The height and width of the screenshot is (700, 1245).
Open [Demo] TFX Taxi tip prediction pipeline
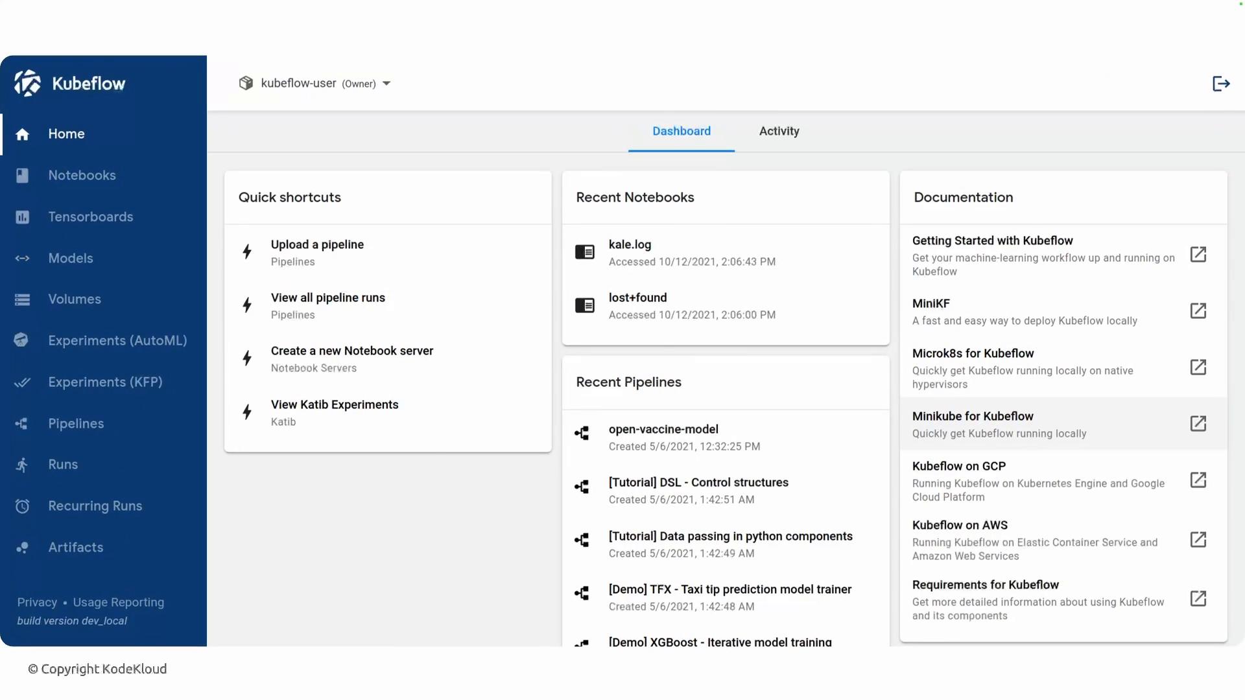[726, 597]
